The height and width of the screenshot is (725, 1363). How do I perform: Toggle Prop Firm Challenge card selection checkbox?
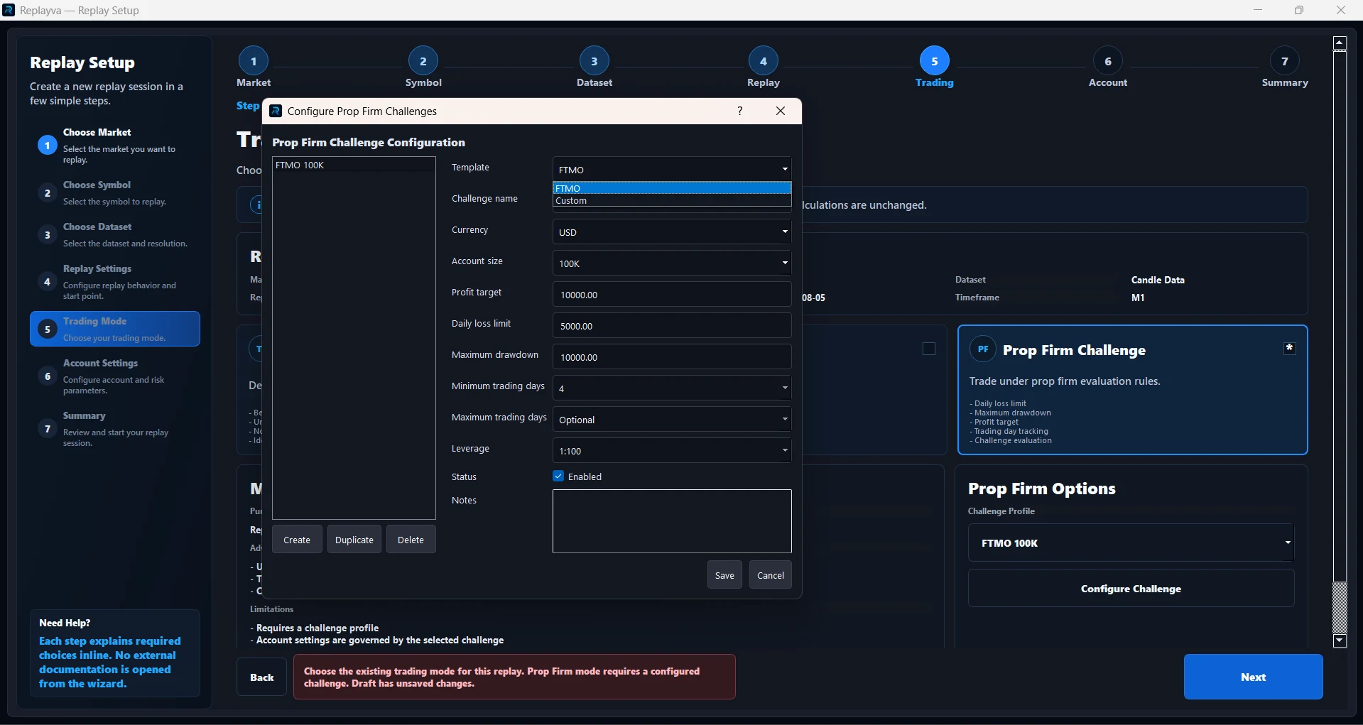click(1290, 348)
